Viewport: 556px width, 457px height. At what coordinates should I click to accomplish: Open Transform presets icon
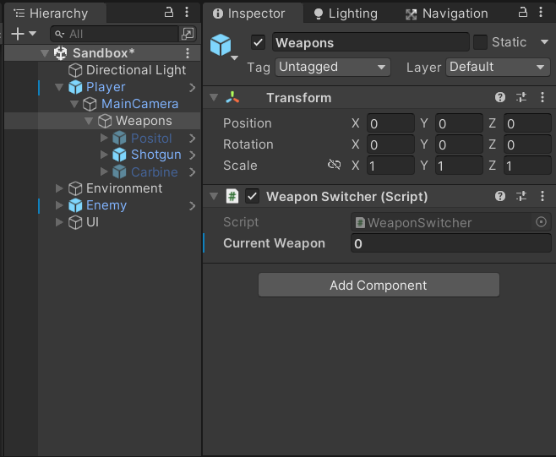[x=521, y=97]
